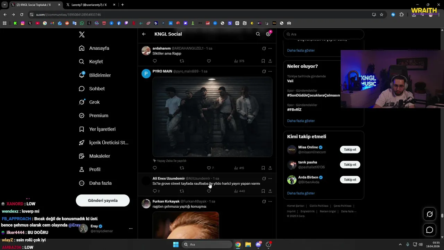This screenshot has height=250, width=444.
Task: Follow Misa Online account
Action: click(x=350, y=150)
